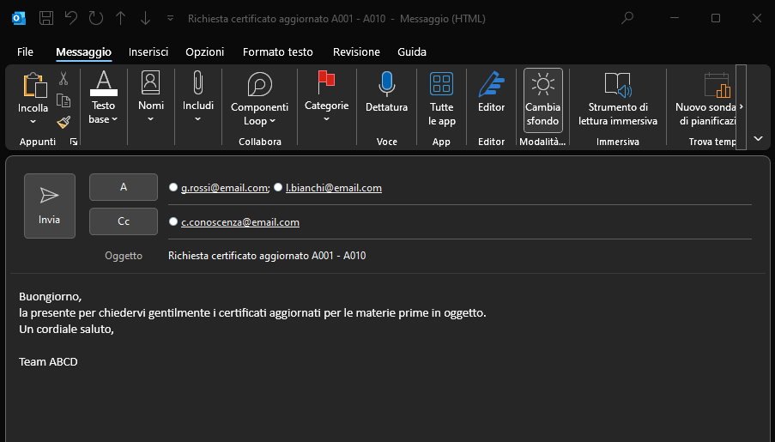
Task: Select recipient l.bianchi@email.com
Action: click(x=334, y=188)
